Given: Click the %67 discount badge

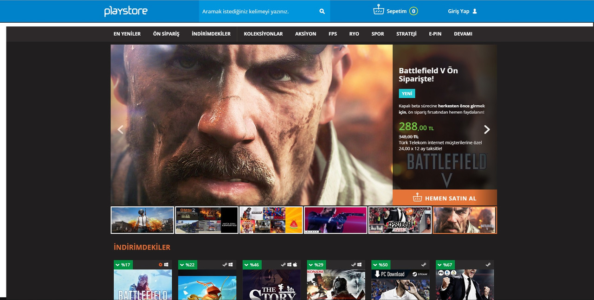Looking at the screenshot, I should coord(445,265).
